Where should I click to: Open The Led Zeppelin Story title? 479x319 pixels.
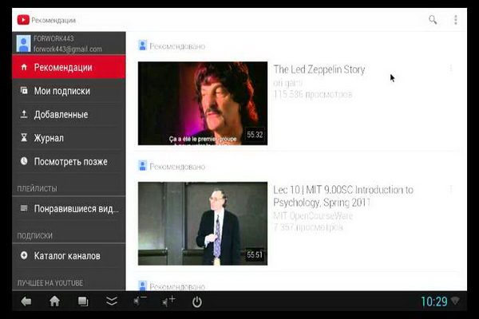coord(319,69)
